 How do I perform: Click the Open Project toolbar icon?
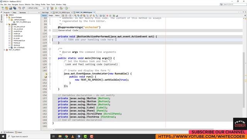(x=10, y=8)
